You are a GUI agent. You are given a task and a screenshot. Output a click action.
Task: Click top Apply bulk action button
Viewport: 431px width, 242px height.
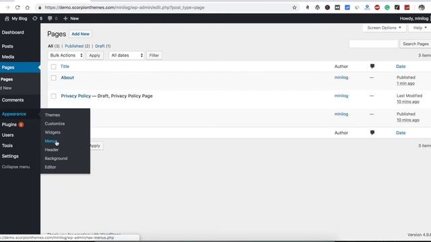pos(94,55)
